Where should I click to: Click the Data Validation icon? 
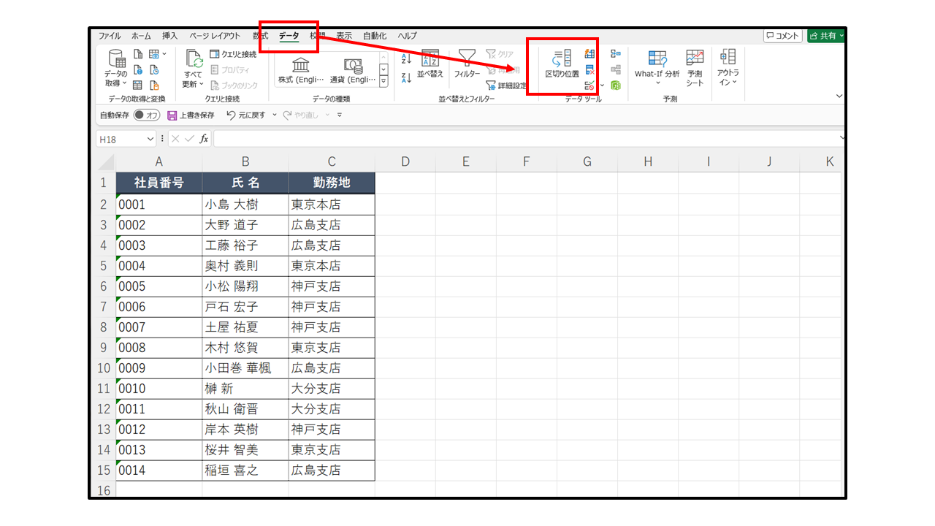pyautogui.click(x=590, y=85)
